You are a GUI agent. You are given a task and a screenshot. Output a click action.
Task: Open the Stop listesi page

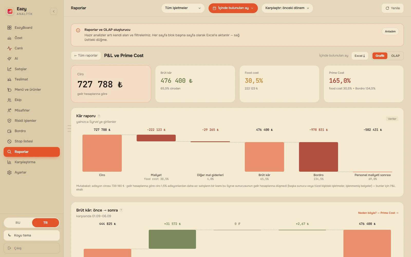click(32, 141)
